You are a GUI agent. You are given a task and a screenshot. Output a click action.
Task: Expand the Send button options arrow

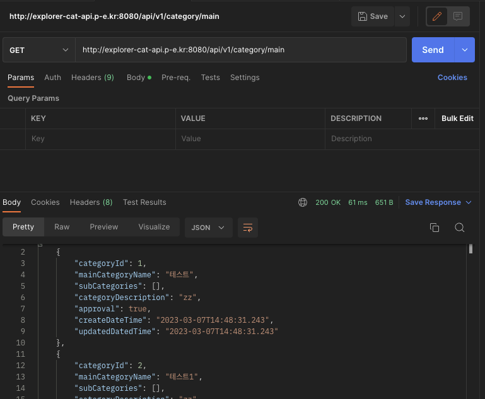point(465,50)
